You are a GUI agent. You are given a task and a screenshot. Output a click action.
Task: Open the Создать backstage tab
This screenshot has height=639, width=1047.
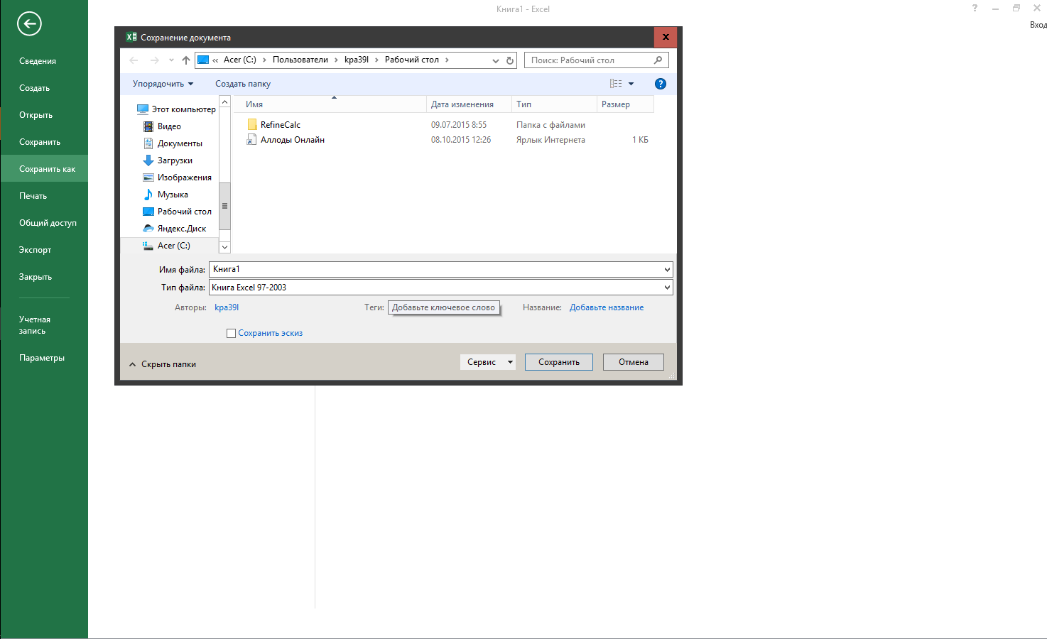coord(44,88)
